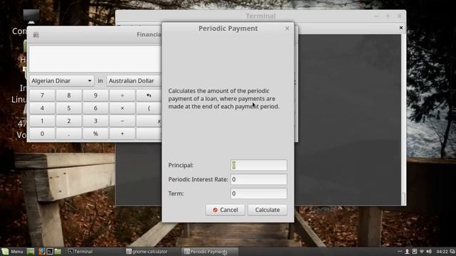
Task: Open file manager from panel launcher
Action: click(58, 252)
